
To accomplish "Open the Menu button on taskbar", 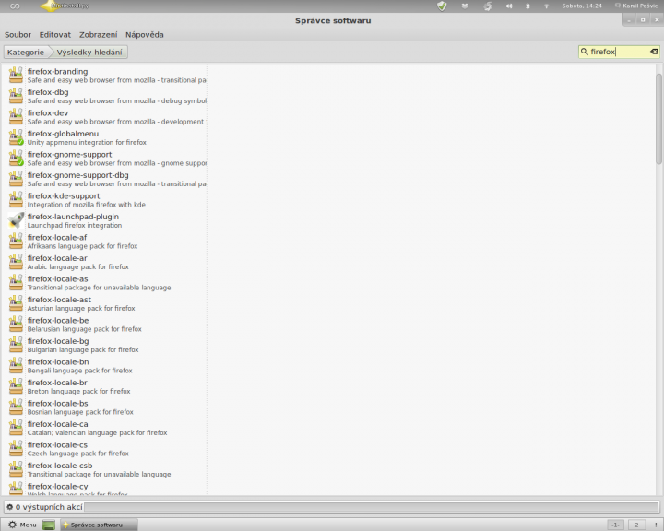I will [x=22, y=525].
